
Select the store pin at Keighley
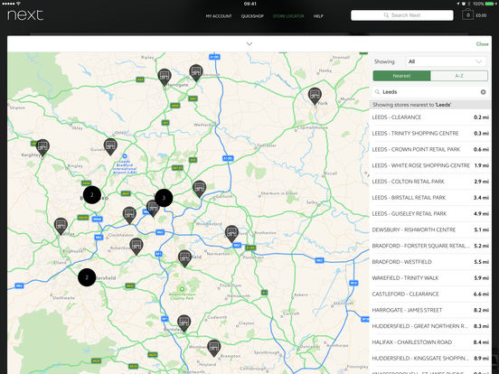(42, 147)
